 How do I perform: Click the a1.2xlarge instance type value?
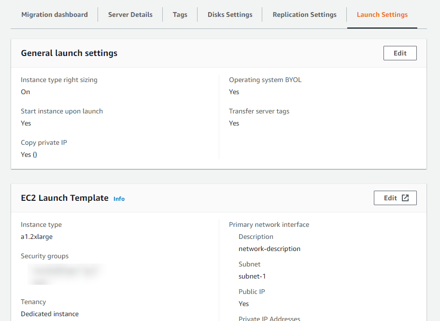[x=37, y=237]
